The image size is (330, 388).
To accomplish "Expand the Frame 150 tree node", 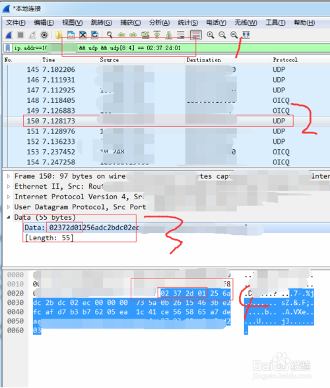I will point(9,176).
